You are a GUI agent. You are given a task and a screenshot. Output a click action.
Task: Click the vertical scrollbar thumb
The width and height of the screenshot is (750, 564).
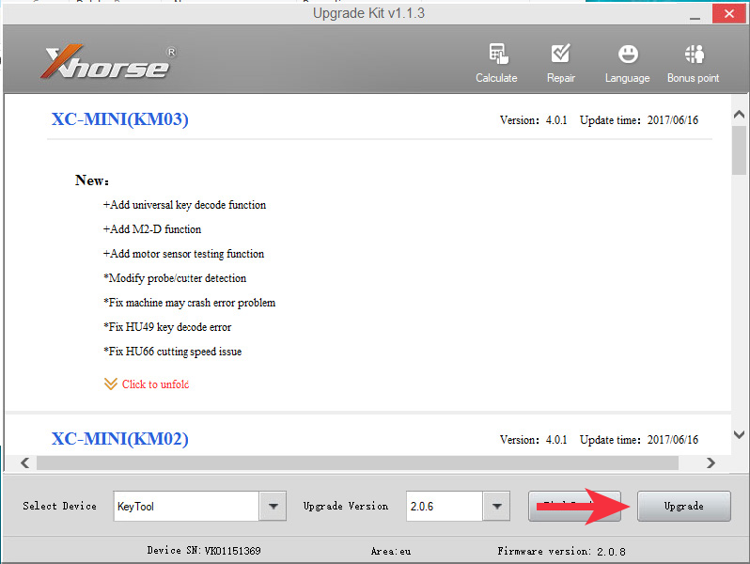[739, 150]
